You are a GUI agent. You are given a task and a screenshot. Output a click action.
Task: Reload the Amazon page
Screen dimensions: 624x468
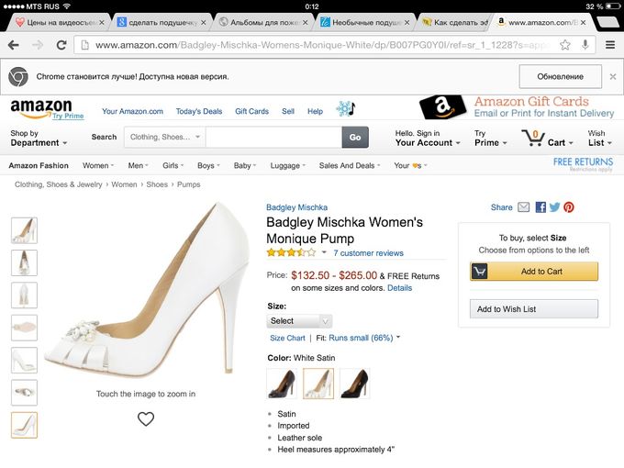(61, 45)
